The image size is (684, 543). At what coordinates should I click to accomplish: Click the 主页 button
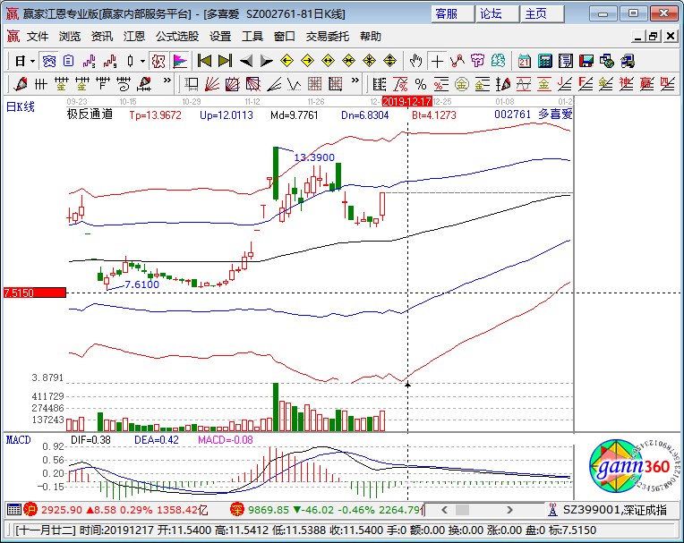click(542, 14)
